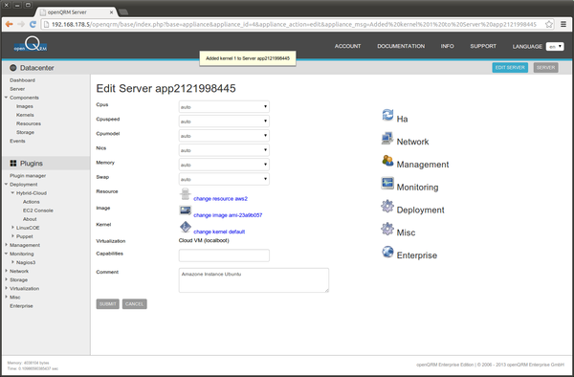Open Monitoring section link on right
The width and height of the screenshot is (574, 377).
(417, 188)
